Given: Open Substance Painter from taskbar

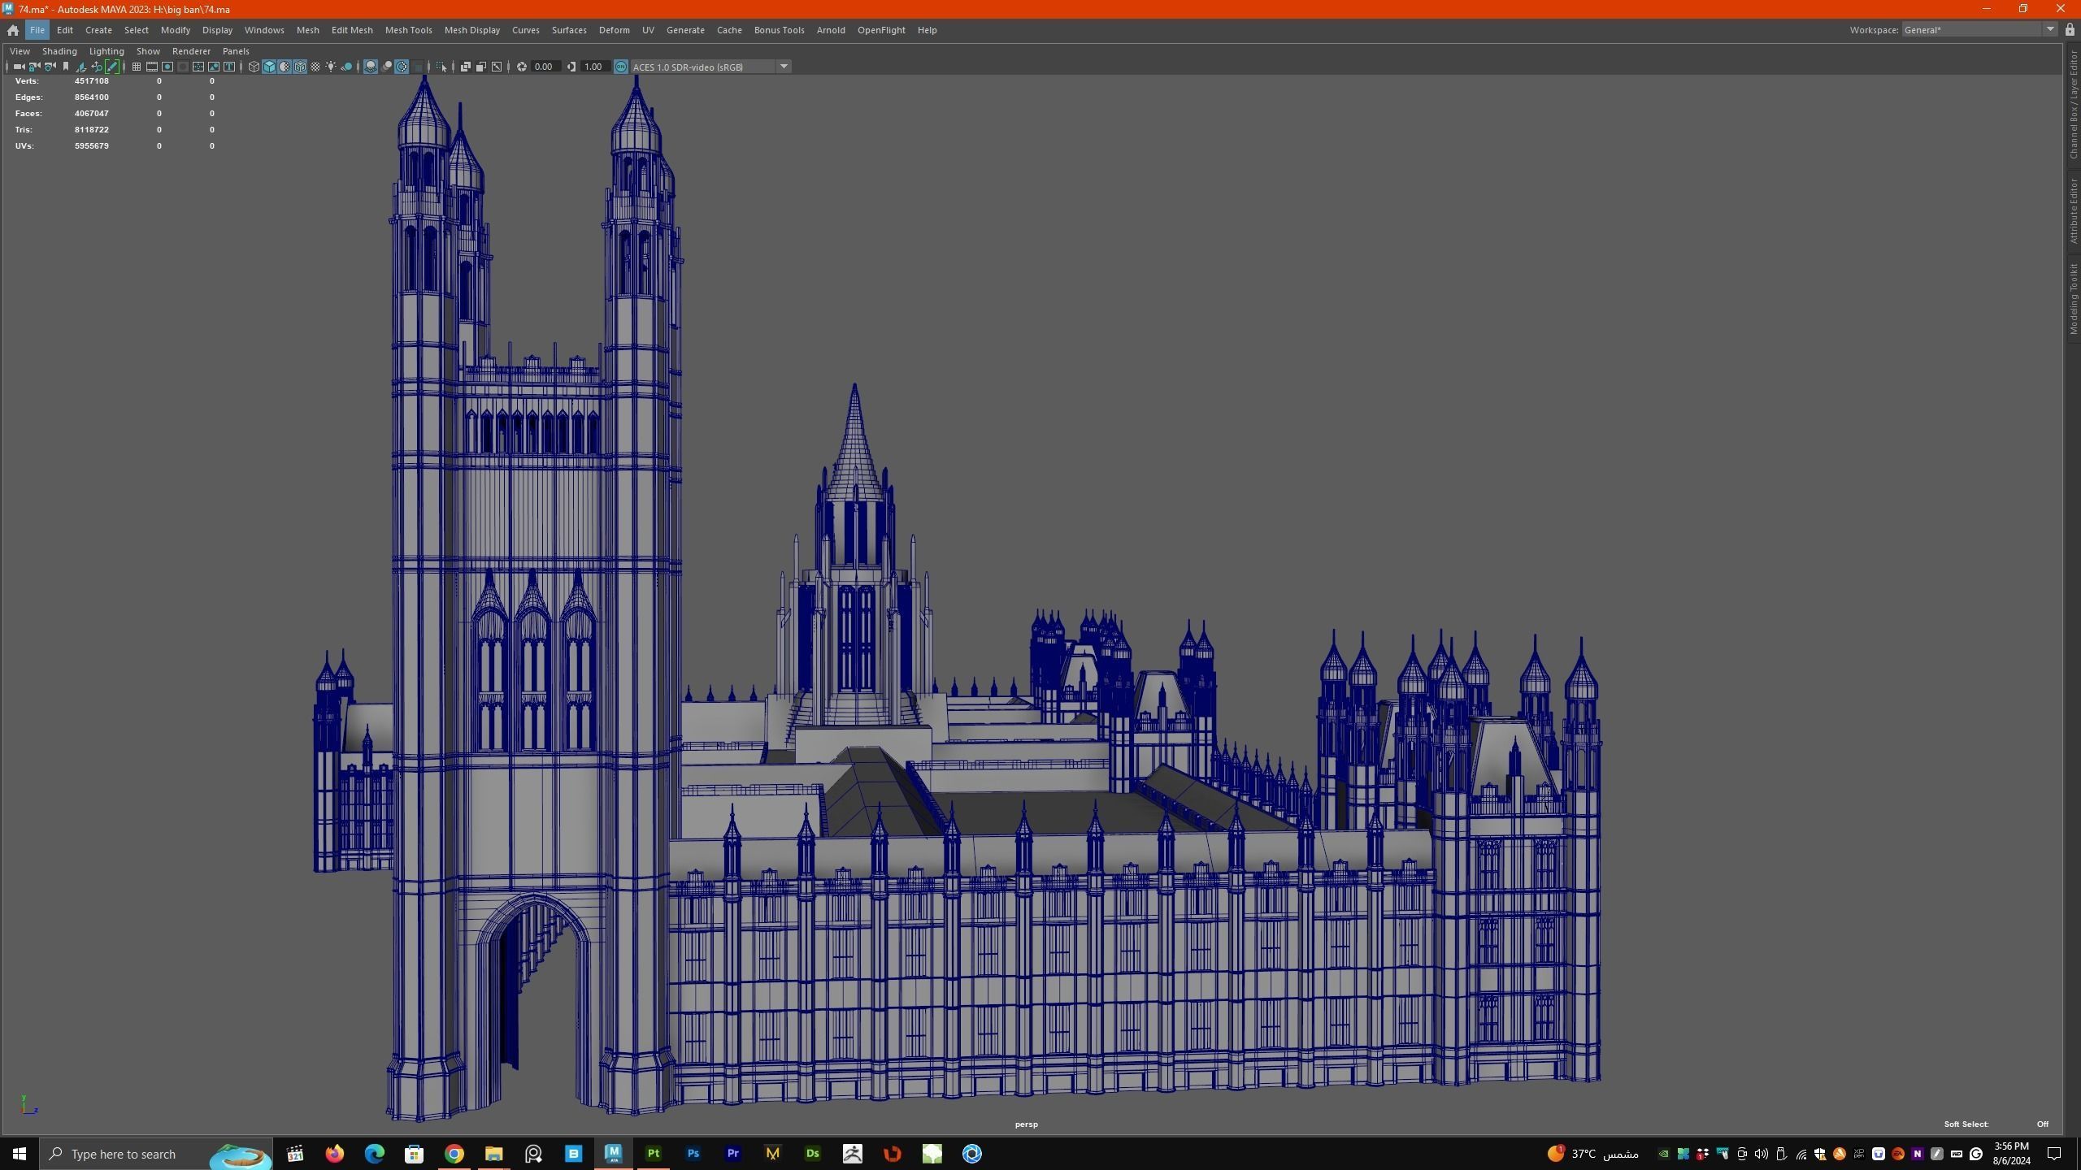Looking at the screenshot, I should (653, 1154).
